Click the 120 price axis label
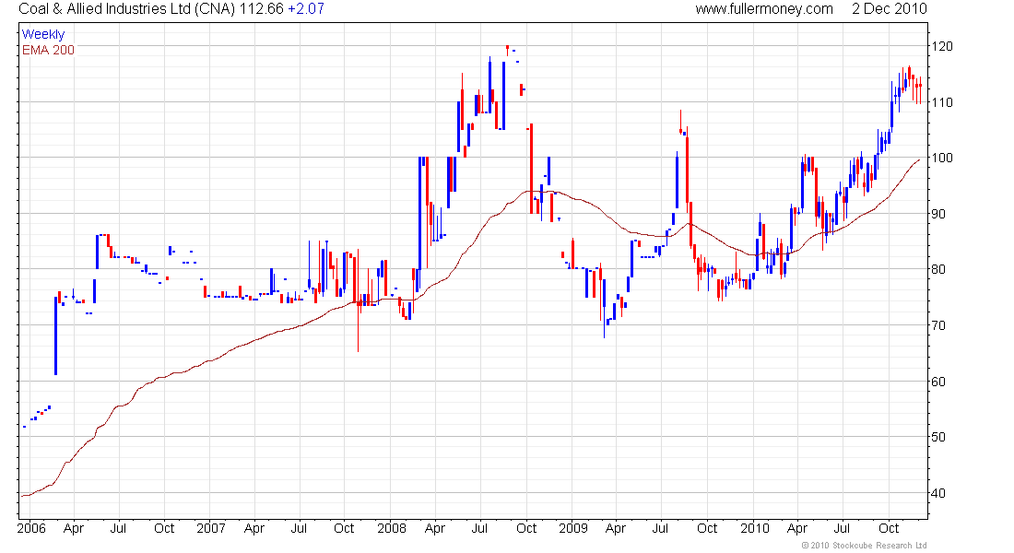 click(941, 47)
